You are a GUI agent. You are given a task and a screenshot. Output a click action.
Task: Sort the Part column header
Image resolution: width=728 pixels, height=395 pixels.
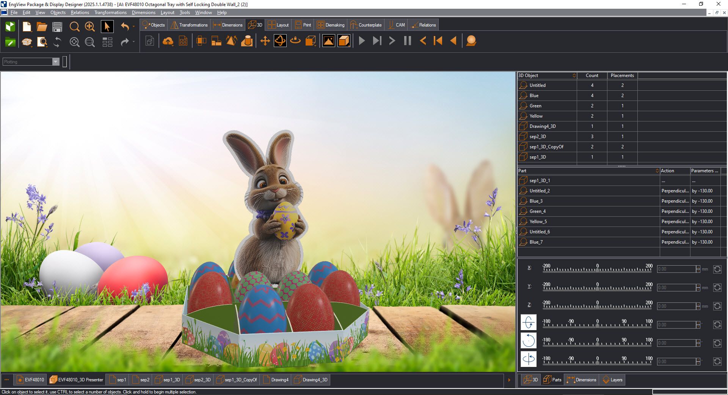588,171
